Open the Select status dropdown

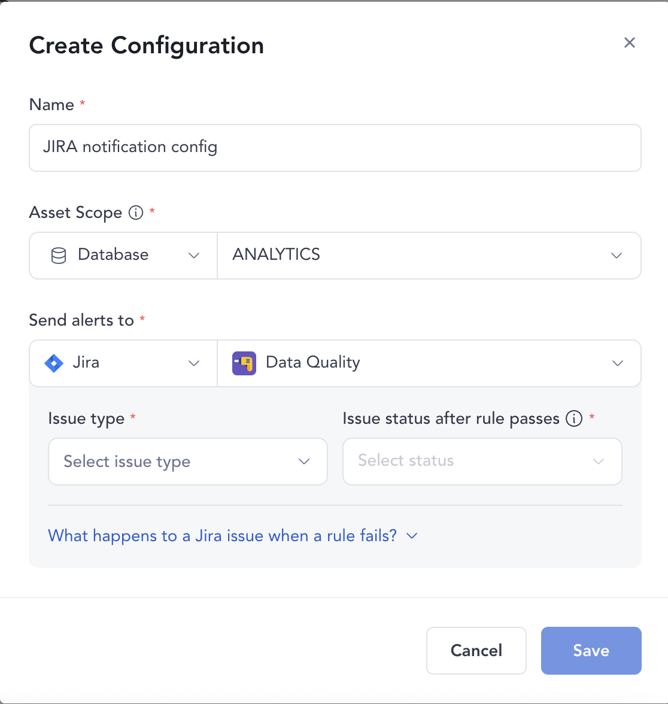(482, 461)
